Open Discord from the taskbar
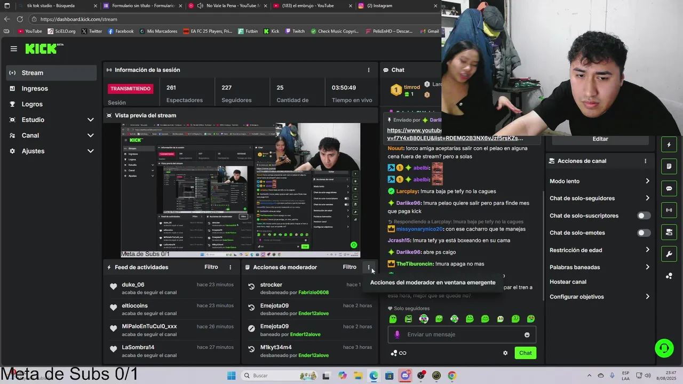 (x=405, y=375)
